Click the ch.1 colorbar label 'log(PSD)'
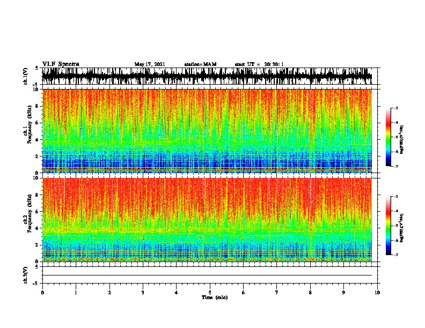 [402, 139]
